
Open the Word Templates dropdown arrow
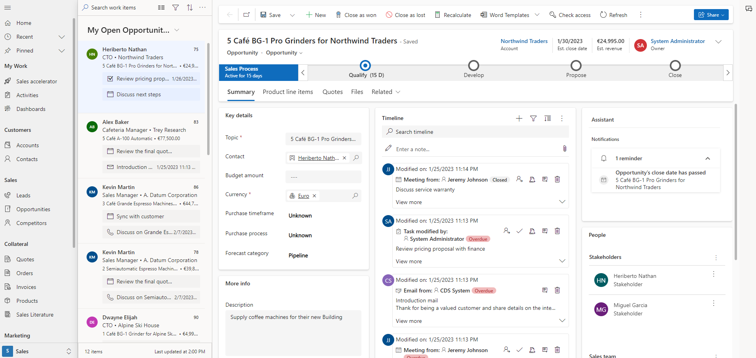coord(537,15)
